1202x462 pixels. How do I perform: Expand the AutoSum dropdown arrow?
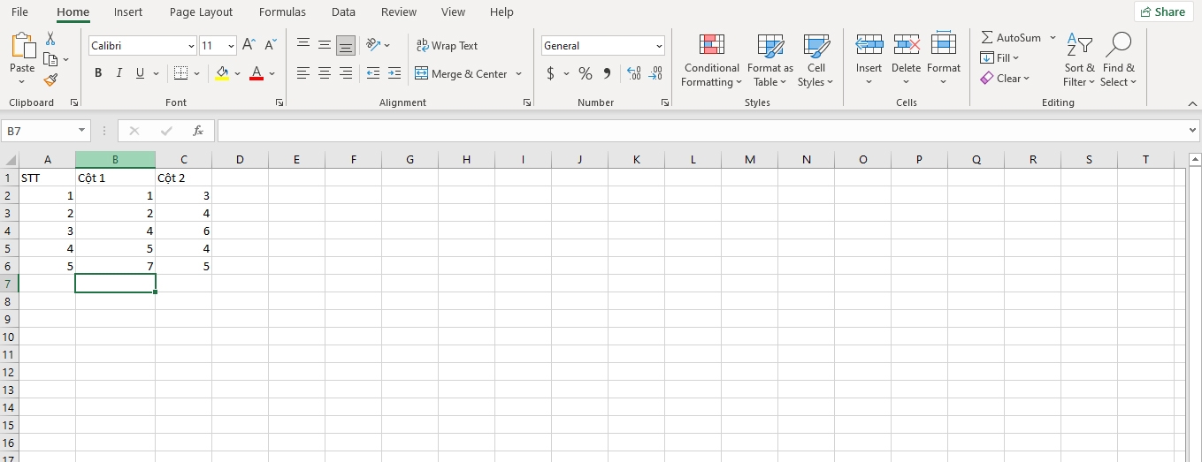[1053, 38]
